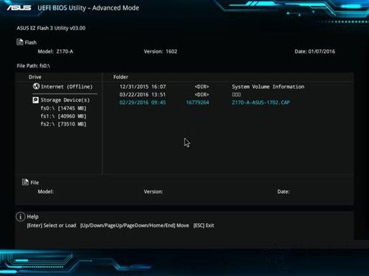Click the Internet globe icon
The height and width of the screenshot is (276, 369).
(36, 87)
